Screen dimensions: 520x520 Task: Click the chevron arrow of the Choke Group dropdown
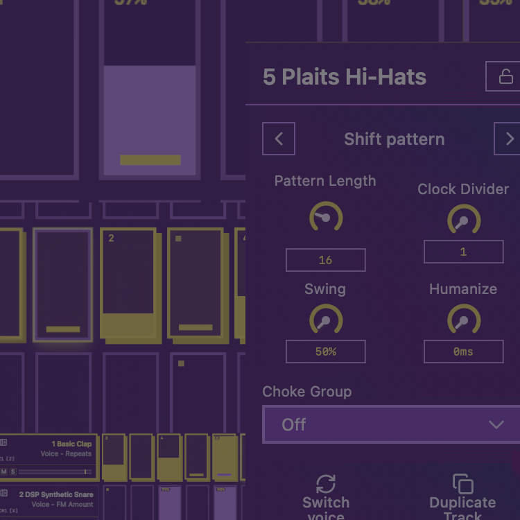point(496,424)
